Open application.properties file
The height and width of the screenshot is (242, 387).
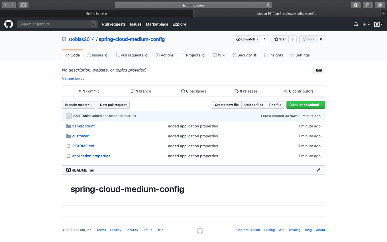click(91, 156)
